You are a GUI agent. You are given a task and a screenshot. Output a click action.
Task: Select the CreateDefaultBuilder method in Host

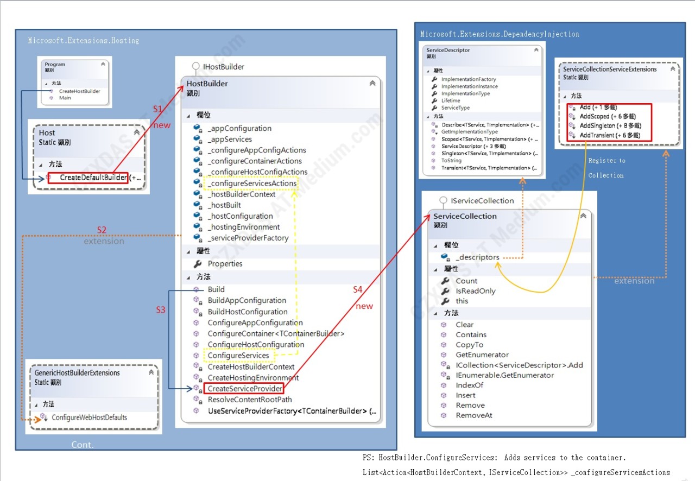click(x=93, y=178)
